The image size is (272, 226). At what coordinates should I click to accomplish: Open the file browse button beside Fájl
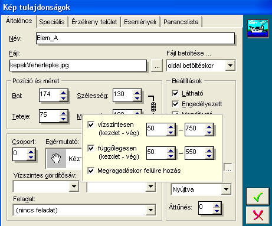coord(157,65)
